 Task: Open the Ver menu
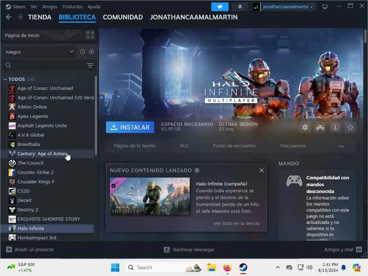coord(34,7)
